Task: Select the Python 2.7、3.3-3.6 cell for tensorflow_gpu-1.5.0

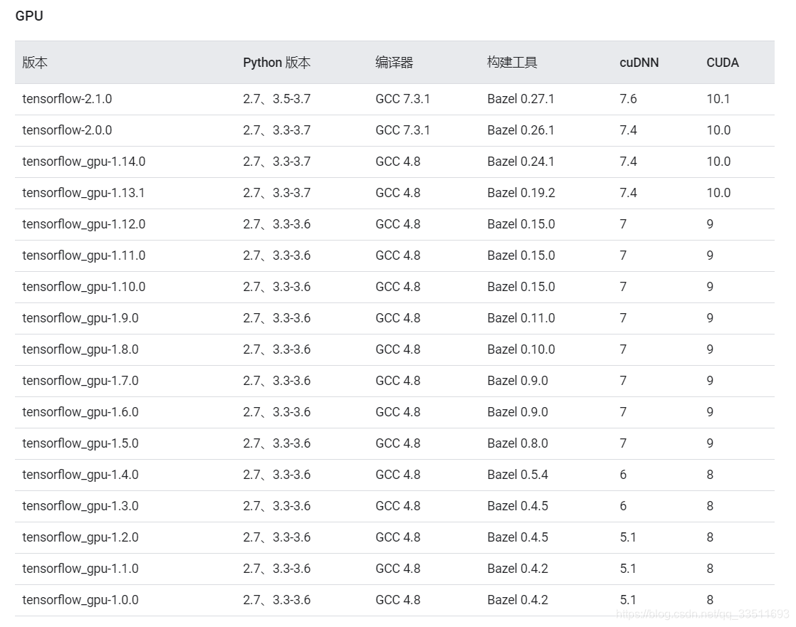Action: point(278,443)
